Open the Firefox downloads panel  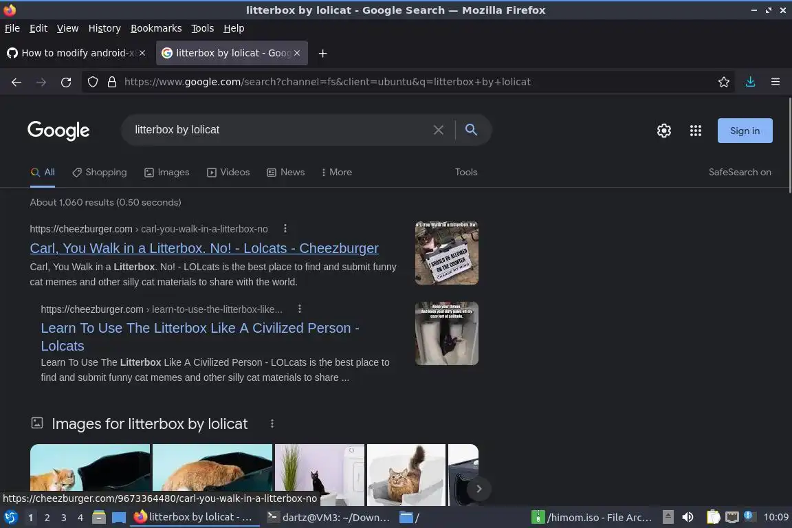coord(750,82)
